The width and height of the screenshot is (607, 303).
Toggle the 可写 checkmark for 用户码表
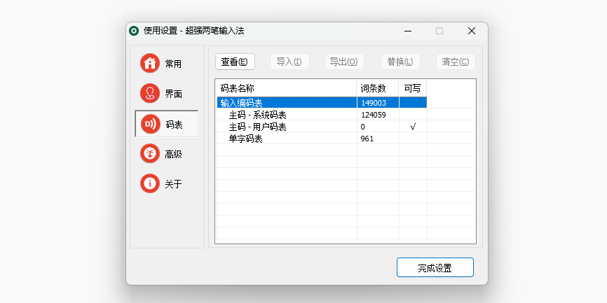pyautogui.click(x=413, y=127)
